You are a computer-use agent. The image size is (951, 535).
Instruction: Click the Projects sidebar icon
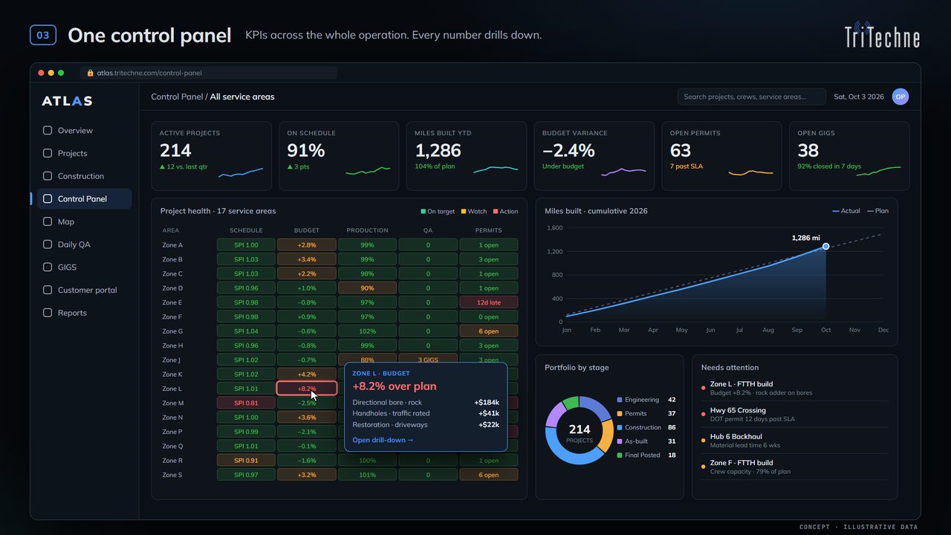(48, 153)
